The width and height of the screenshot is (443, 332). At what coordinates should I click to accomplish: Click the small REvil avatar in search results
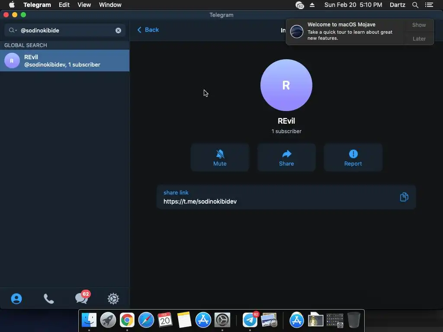click(12, 61)
